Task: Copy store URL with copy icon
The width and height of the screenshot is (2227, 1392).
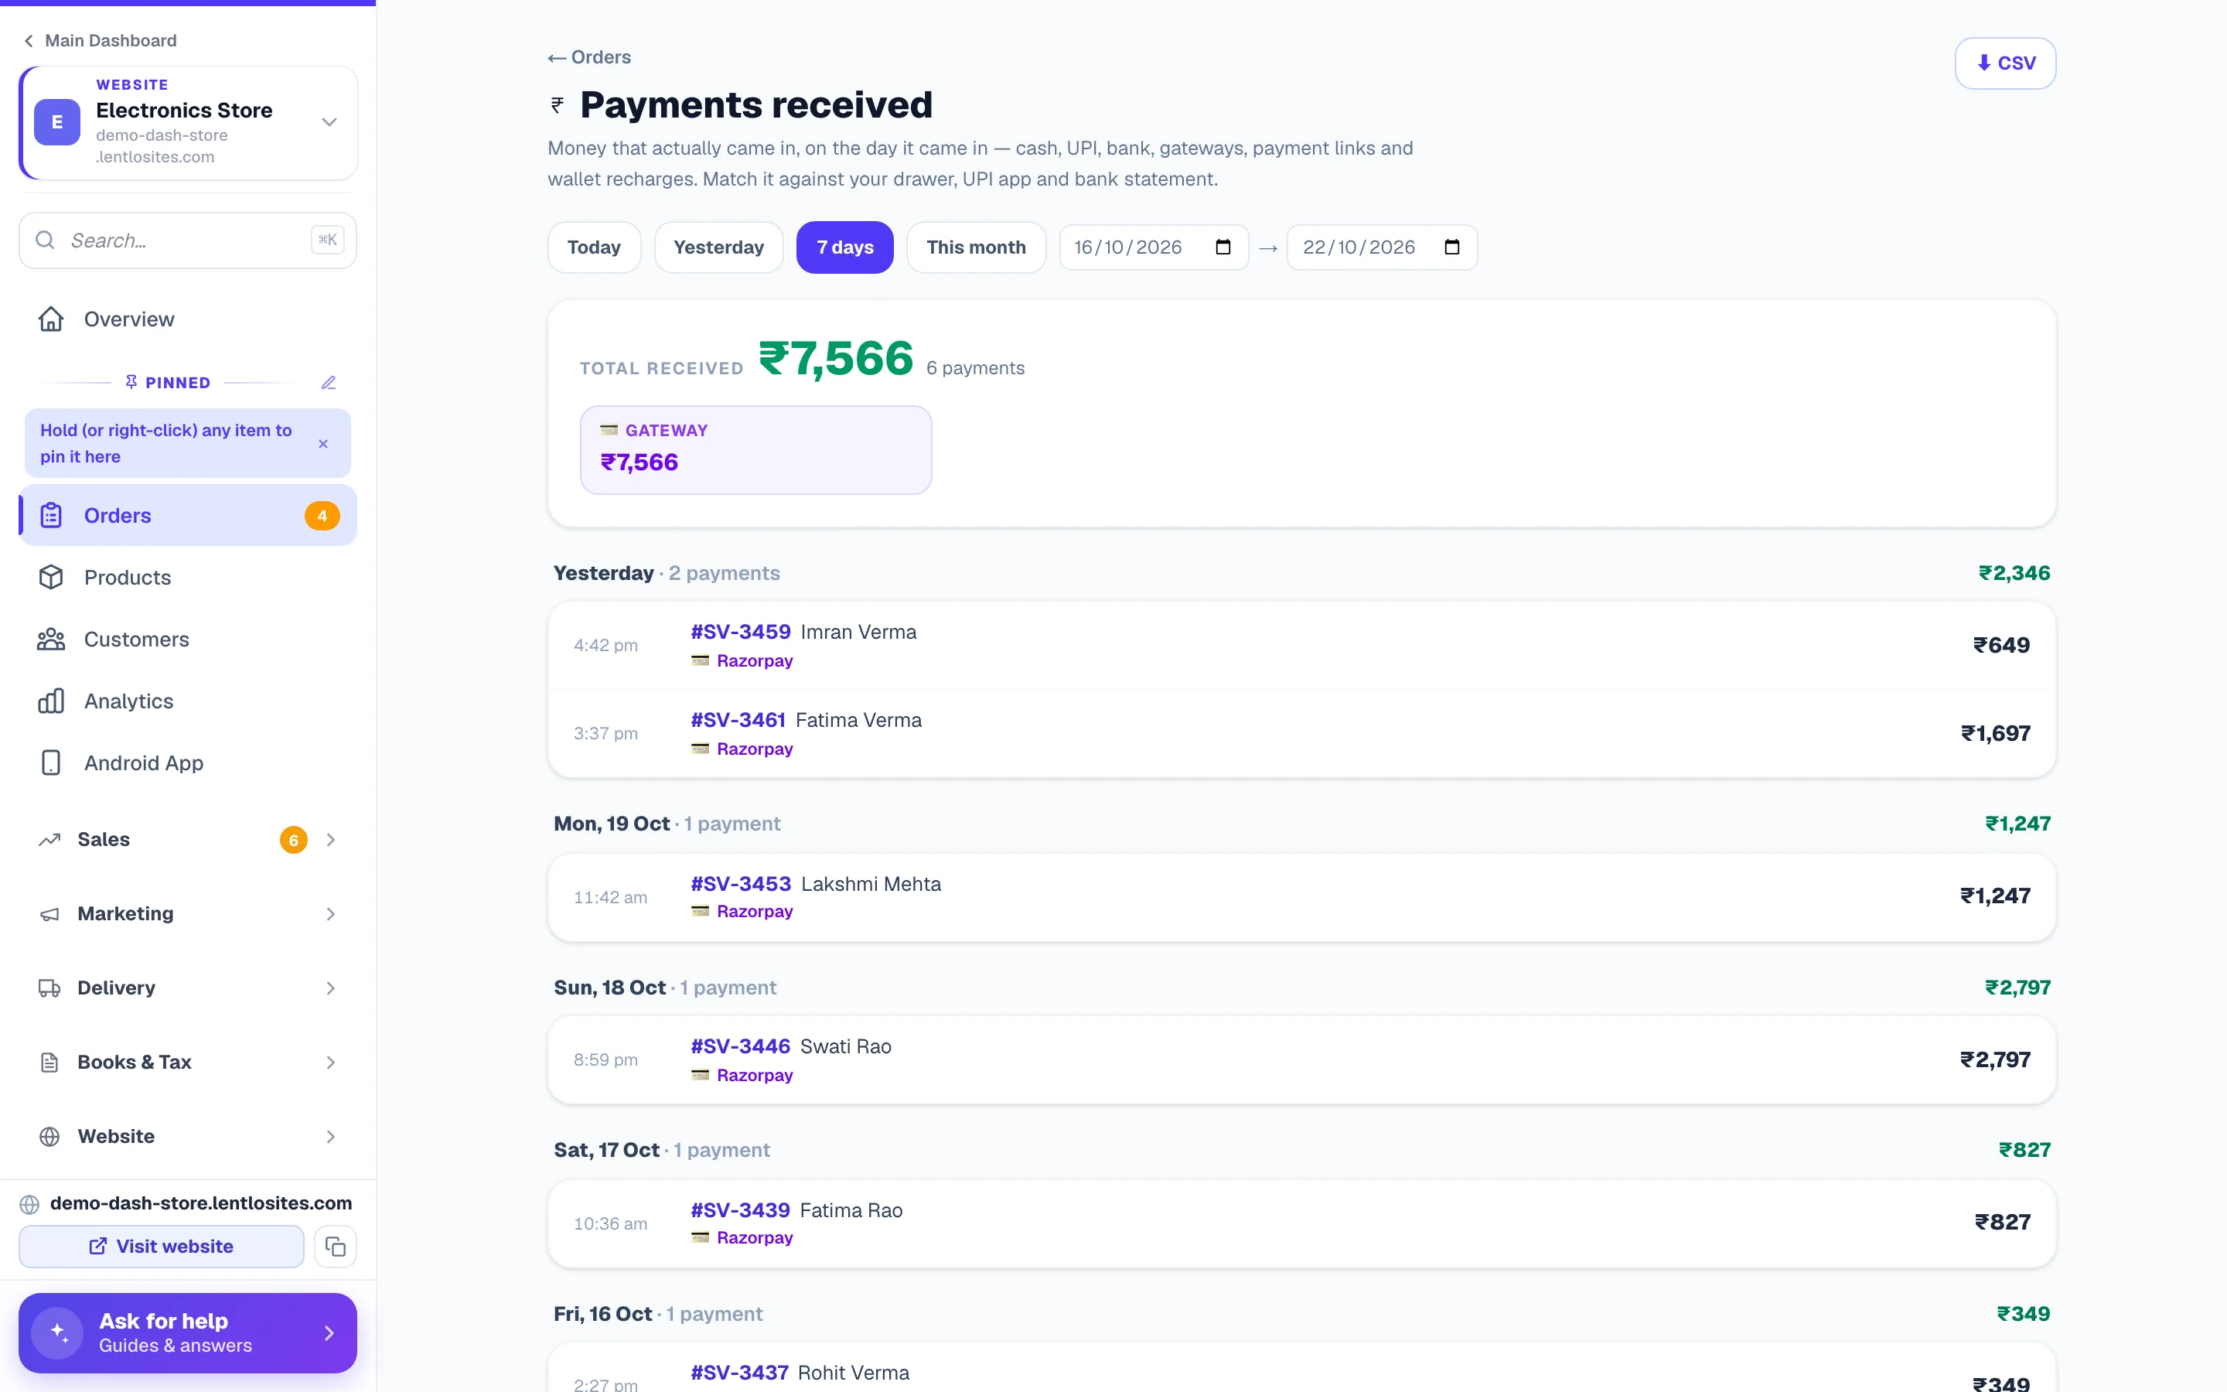Action: (336, 1247)
